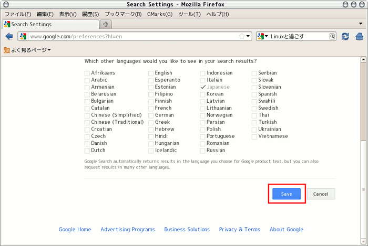The height and width of the screenshot is (246, 368).
Task: Click the search magnifier icon in search box
Action: (x=332, y=36)
